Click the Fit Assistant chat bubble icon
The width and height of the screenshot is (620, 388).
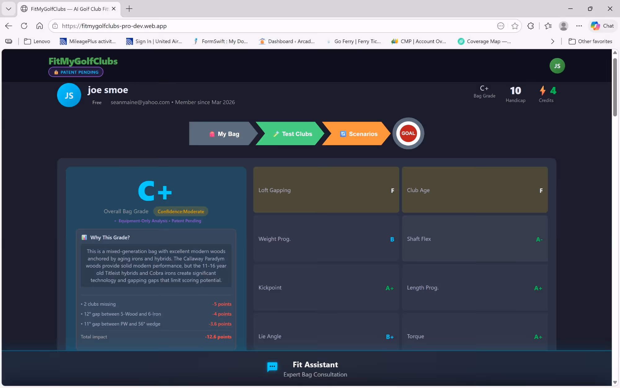coord(272,367)
